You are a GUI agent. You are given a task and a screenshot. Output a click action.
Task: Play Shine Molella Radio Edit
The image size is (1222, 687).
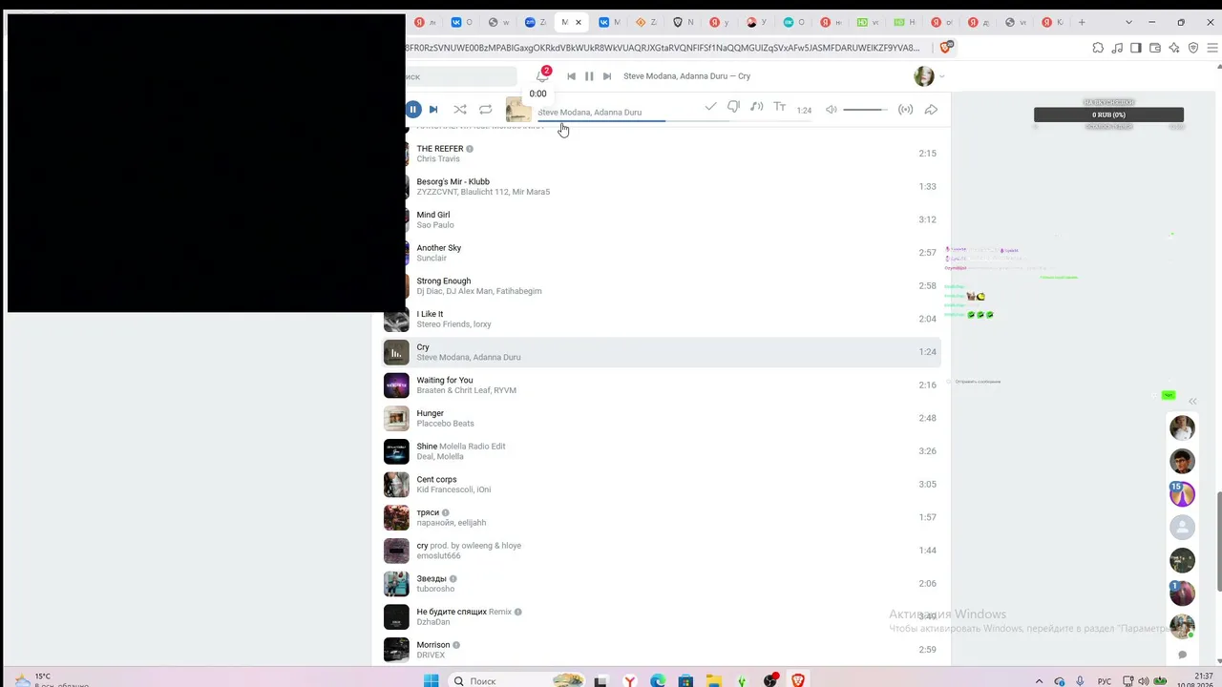point(661,451)
